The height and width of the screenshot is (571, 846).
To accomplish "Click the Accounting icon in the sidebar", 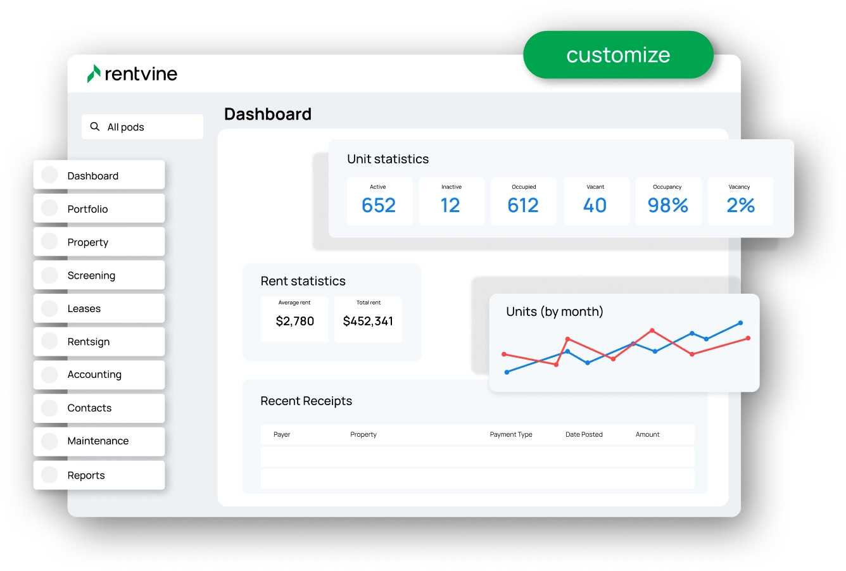I will click(49, 374).
